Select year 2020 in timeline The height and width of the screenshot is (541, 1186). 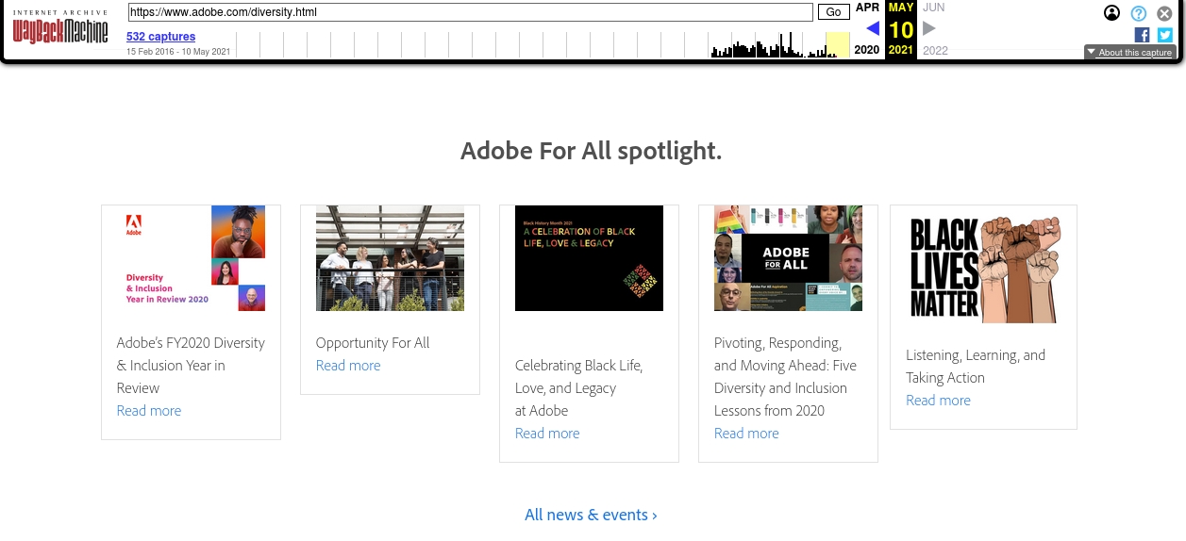click(866, 50)
